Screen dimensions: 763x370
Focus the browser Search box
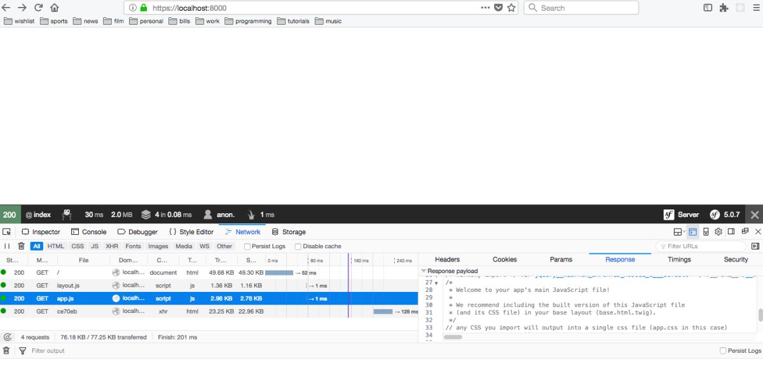coord(581,8)
